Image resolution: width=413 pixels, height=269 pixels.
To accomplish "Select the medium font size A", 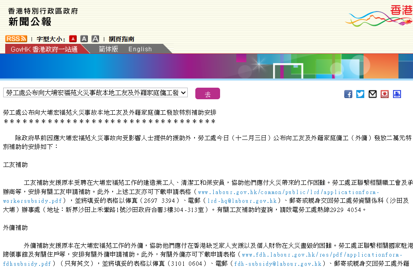I will coord(84,39).
